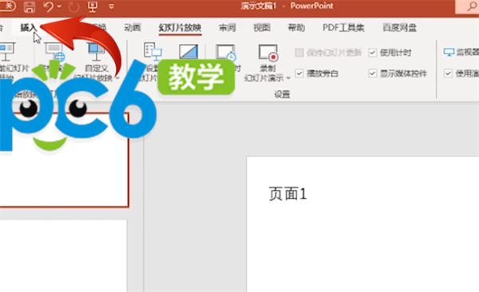Open Customize Quick Access Toolbar dropdown
The image size is (479, 292).
click(112, 6)
